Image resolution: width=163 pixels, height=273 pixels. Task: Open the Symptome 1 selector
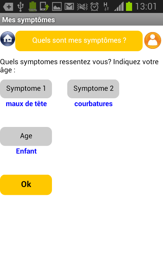(x=26, y=89)
